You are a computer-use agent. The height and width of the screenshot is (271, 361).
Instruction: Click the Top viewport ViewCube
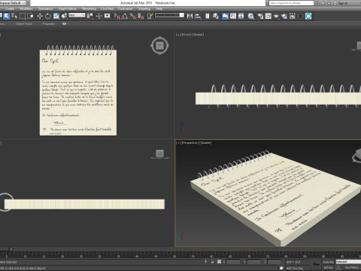(159, 46)
